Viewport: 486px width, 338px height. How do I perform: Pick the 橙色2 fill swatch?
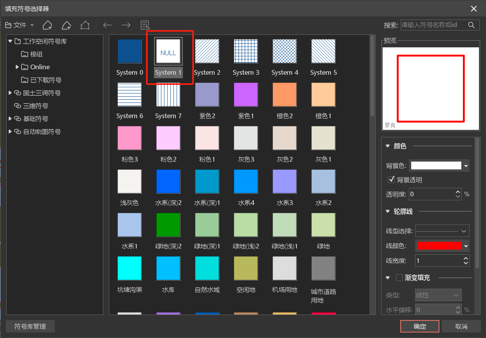(285, 95)
